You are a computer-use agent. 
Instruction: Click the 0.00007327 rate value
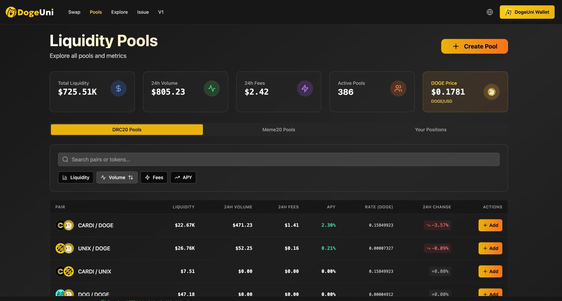(x=381, y=248)
